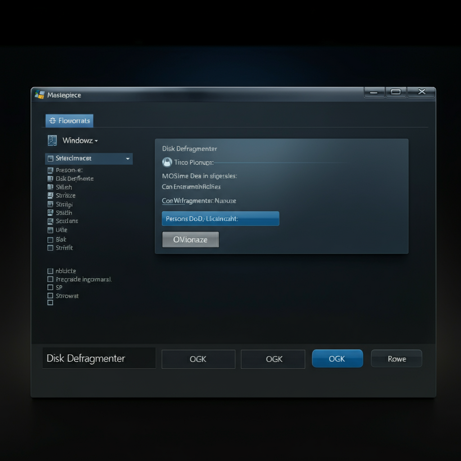Viewport: 461px width, 461px height.
Task: Select the Preson e drive icon
Action: [x=50, y=170]
